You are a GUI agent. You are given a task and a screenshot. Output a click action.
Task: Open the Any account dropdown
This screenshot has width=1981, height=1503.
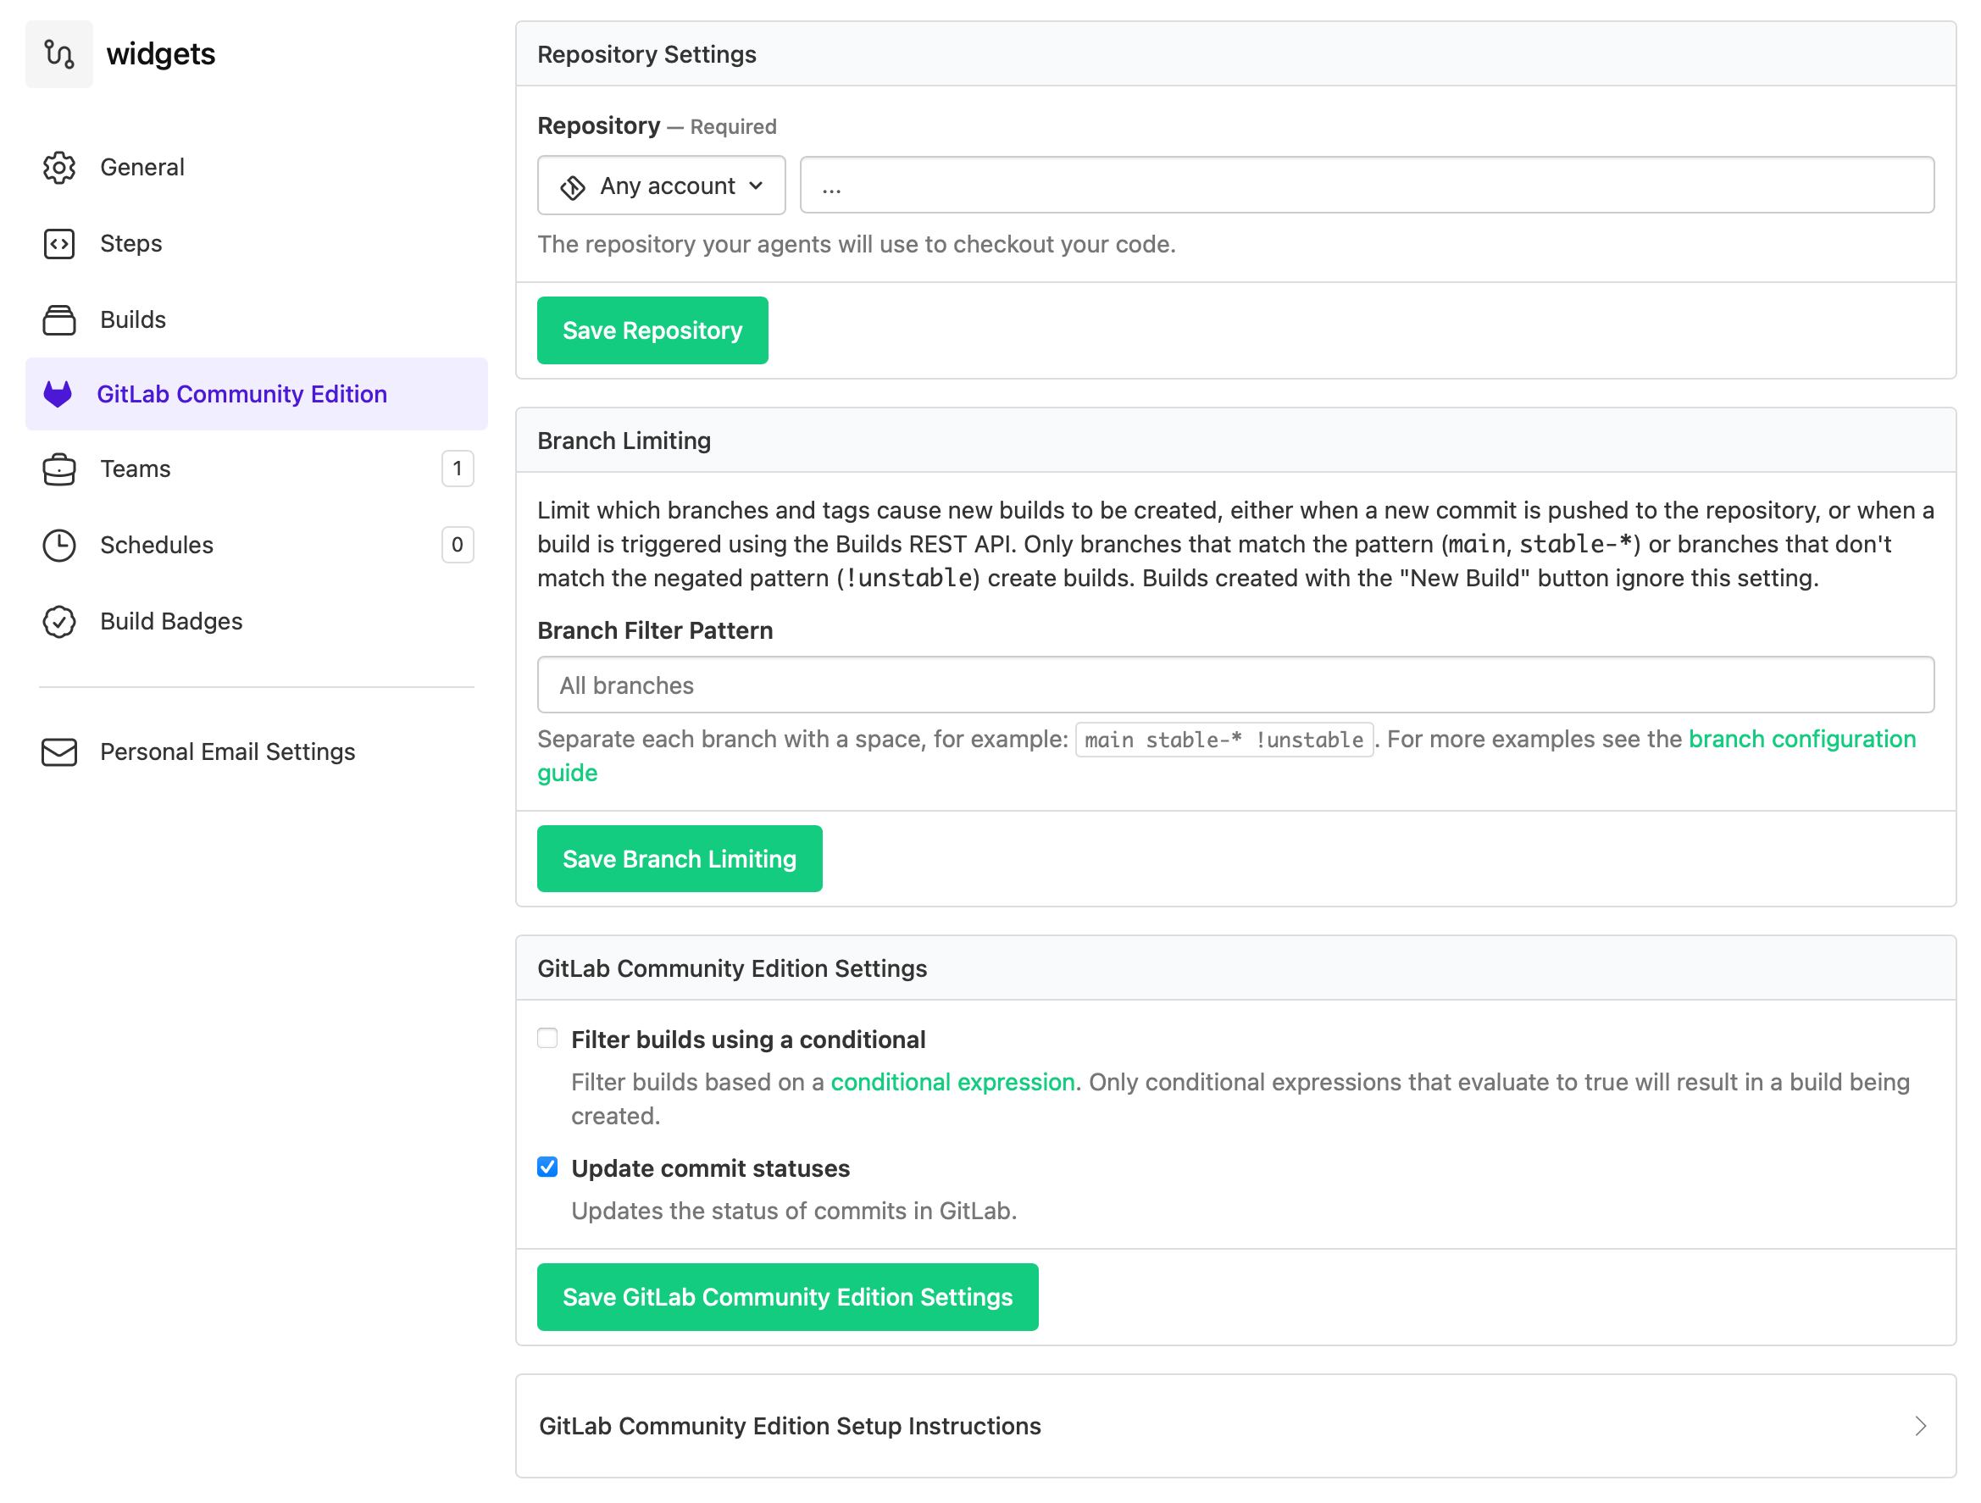(x=661, y=186)
